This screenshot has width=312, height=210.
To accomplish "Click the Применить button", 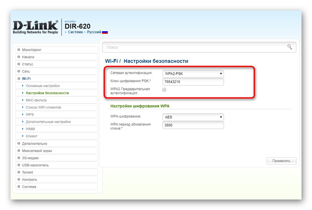I will point(281,161).
